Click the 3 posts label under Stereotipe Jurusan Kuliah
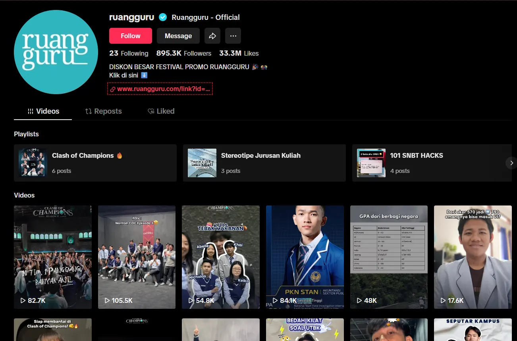 [231, 171]
